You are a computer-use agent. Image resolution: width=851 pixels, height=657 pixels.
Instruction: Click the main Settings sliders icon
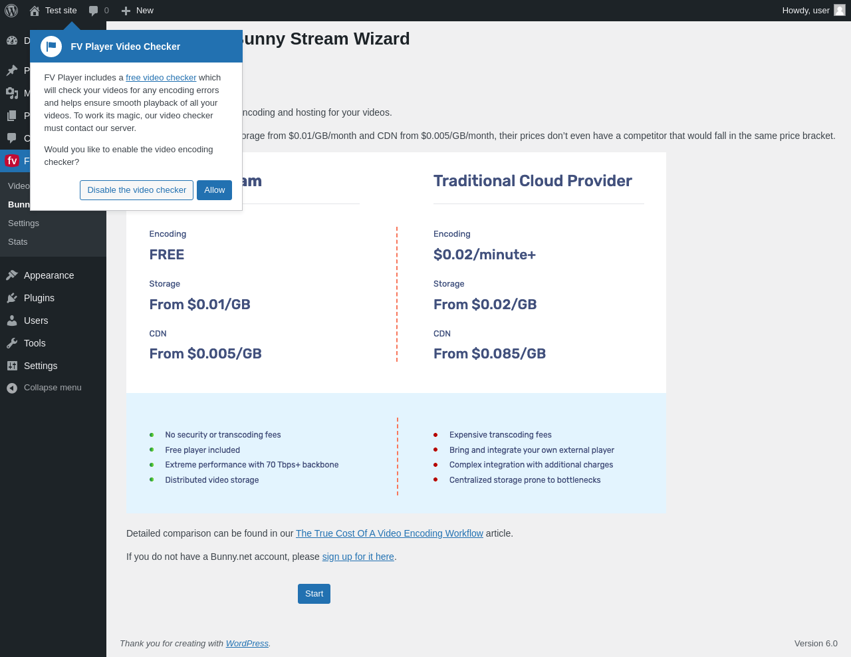(12, 366)
